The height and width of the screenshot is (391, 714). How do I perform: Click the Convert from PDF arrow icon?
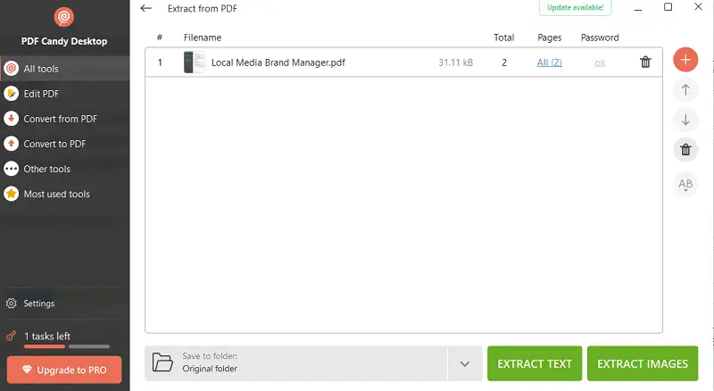click(12, 119)
